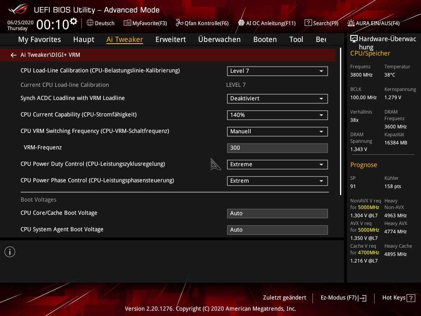Viewport: 421px width, 316px height.
Task: Open the Tool tab
Action: click(296, 39)
